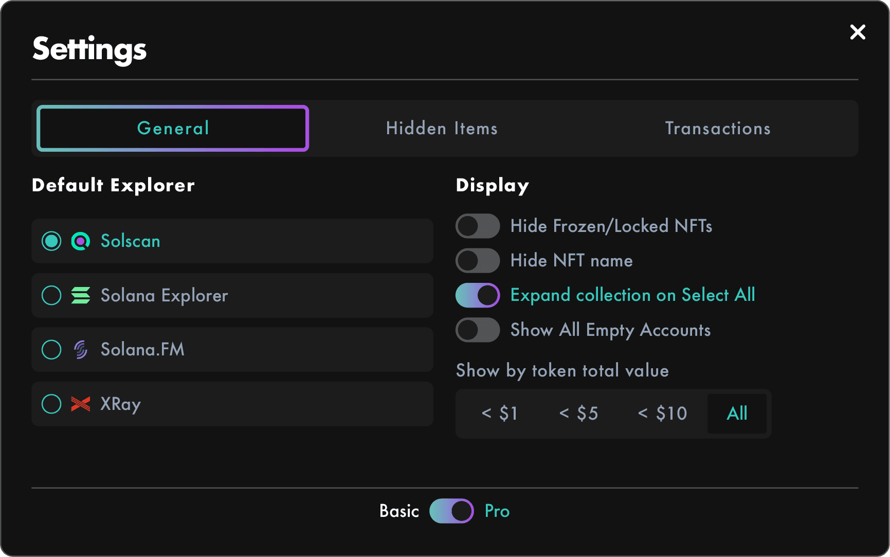The width and height of the screenshot is (890, 557).
Task: Turn on Hide NFT name switch
Action: pos(478,261)
